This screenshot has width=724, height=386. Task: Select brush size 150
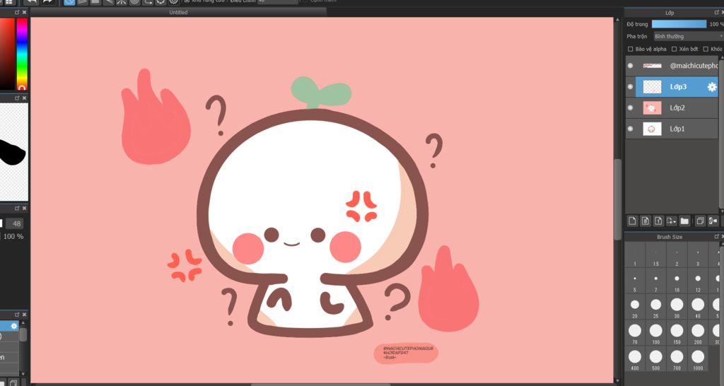coord(677,333)
